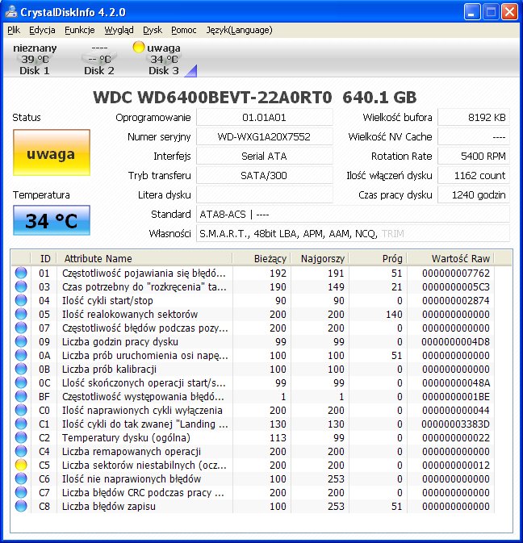Screen dimensions: 523x543
Task: Select row Temperatury dysku (ogólna)
Action: tap(253, 437)
